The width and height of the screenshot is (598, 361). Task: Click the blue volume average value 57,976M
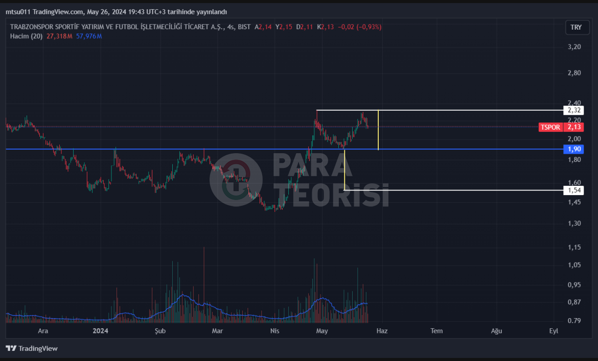click(x=89, y=36)
